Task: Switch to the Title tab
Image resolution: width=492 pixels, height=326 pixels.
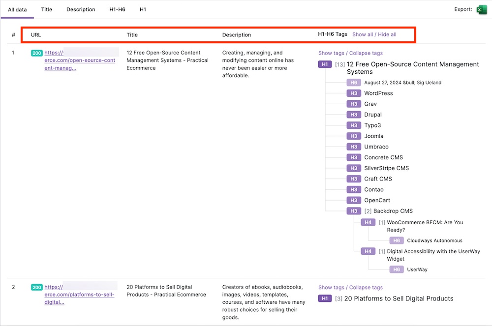Action: pos(47,9)
